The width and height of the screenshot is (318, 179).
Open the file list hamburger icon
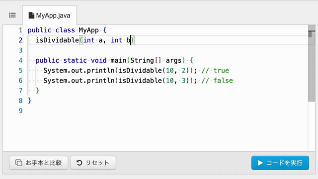click(x=12, y=15)
